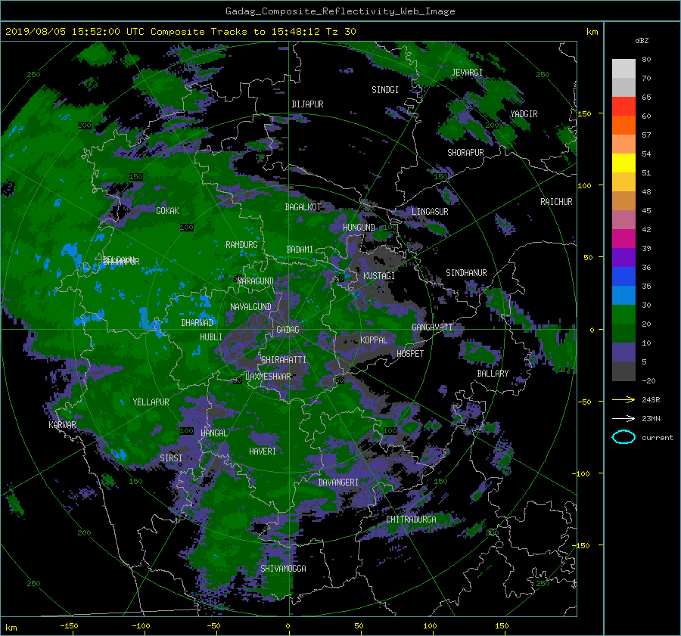Click the CHITRADURGA city label

point(412,520)
